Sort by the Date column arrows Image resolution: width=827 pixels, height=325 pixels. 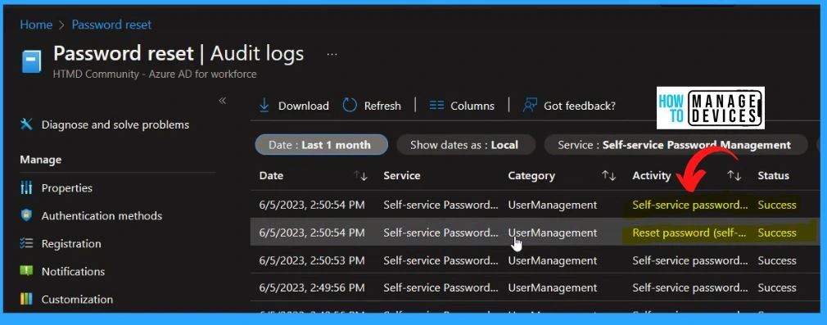(x=361, y=176)
